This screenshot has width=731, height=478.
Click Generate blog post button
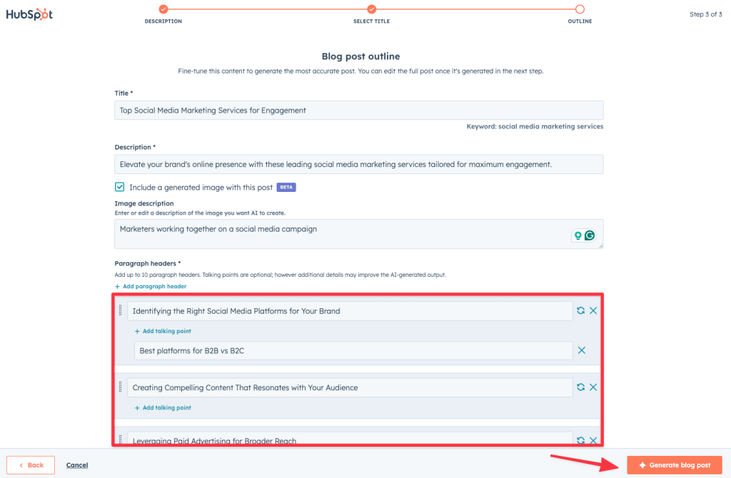pyautogui.click(x=675, y=465)
